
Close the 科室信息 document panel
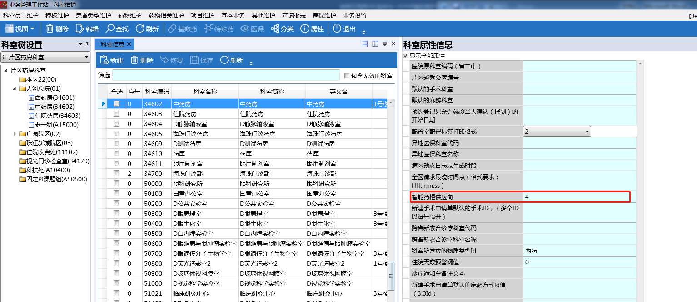point(393,44)
